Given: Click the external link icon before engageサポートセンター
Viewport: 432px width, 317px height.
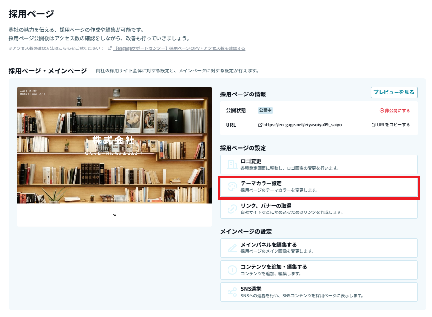Looking at the screenshot, I should (x=109, y=48).
